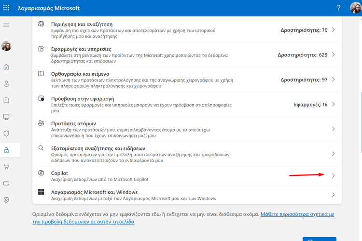
Task: Expand the Περιήγηση και αναζήτηση chevron
Action: 333,30
